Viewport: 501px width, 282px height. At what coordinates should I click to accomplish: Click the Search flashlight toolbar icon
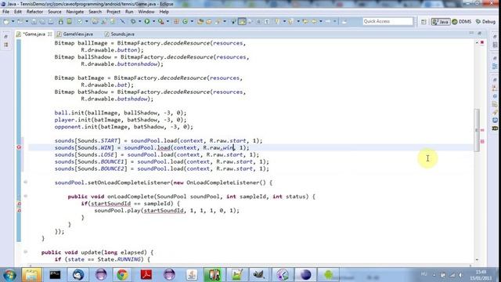218,22
